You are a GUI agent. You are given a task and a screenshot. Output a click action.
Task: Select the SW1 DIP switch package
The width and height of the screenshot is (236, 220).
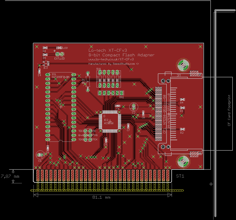[108, 79]
